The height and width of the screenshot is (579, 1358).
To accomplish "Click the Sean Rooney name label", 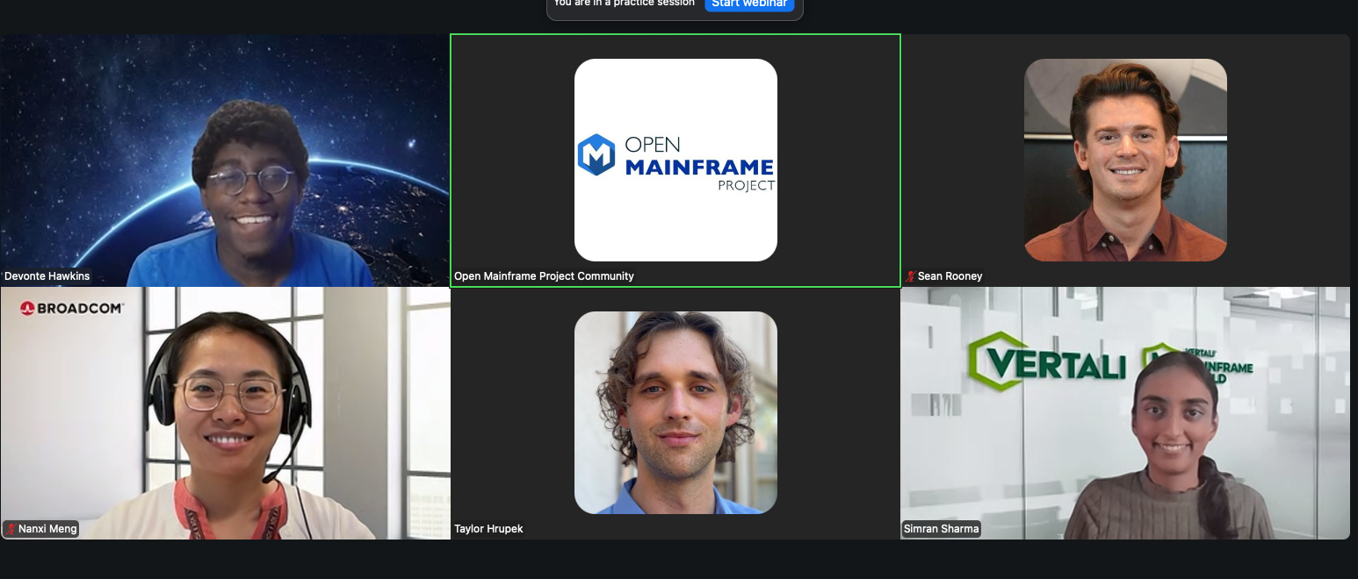I will tap(950, 276).
